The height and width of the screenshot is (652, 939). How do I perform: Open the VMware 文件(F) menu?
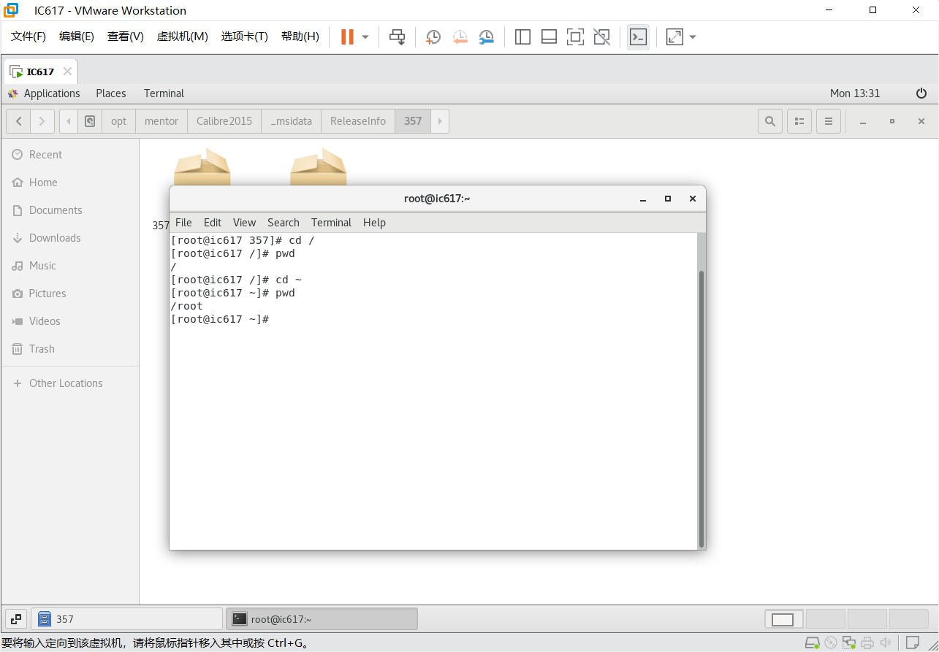[x=28, y=37]
